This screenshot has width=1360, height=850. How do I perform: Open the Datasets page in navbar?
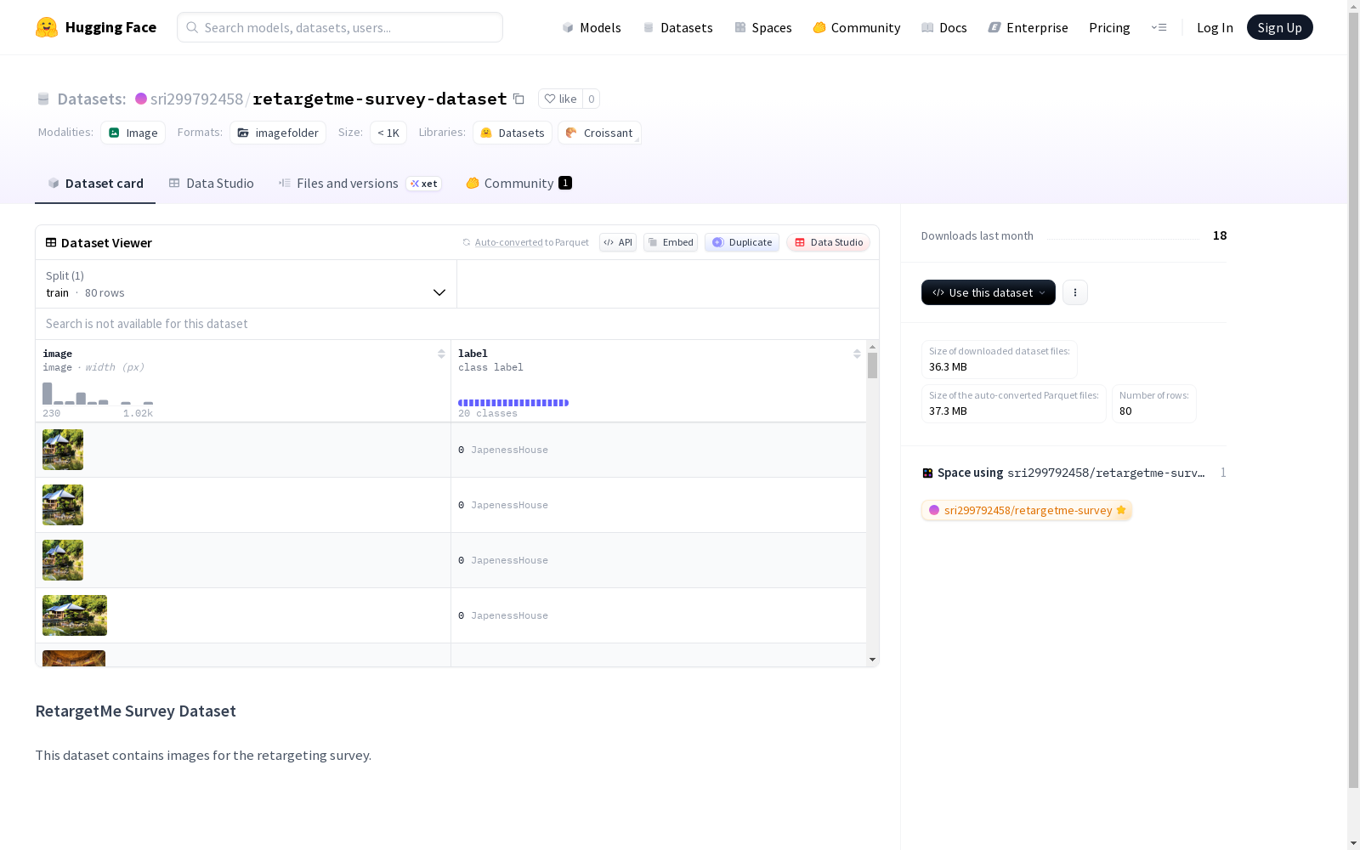click(677, 27)
